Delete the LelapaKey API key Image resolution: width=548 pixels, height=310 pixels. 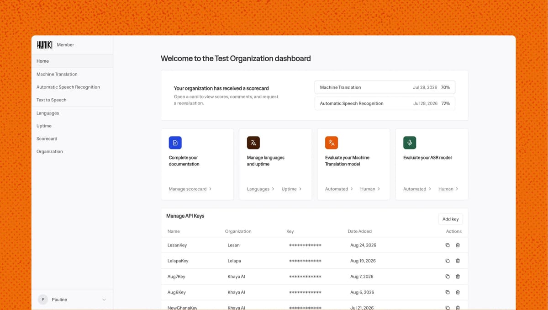(x=458, y=261)
